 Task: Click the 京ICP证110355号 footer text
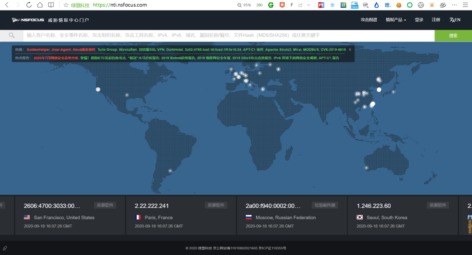click(x=272, y=248)
